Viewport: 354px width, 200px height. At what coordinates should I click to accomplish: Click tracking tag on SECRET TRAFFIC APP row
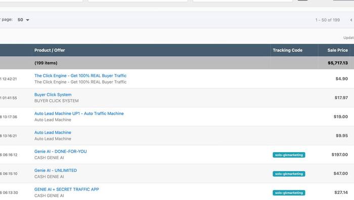[289, 192]
